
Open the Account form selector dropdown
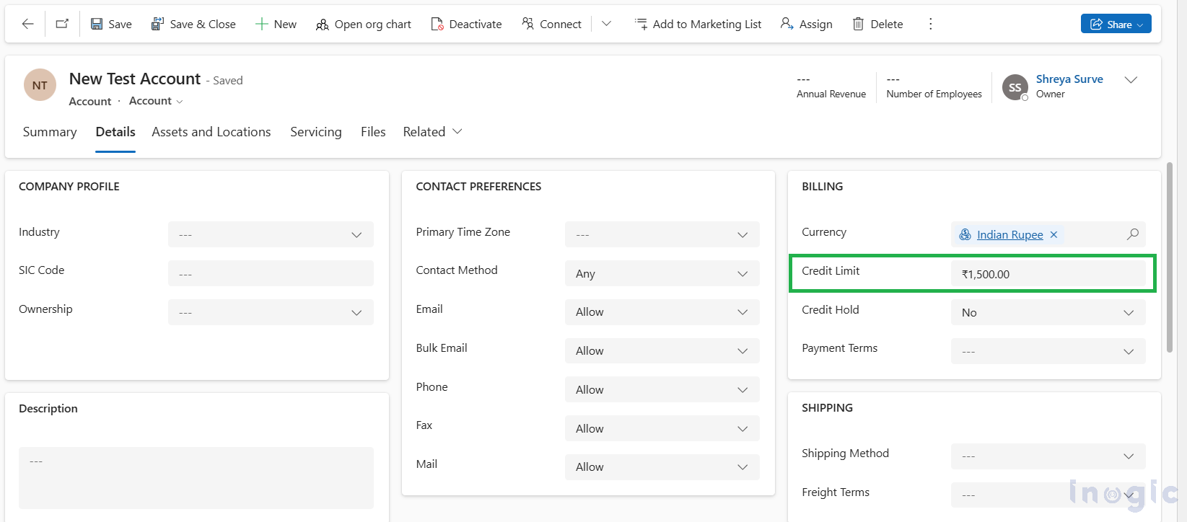point(156,101)
